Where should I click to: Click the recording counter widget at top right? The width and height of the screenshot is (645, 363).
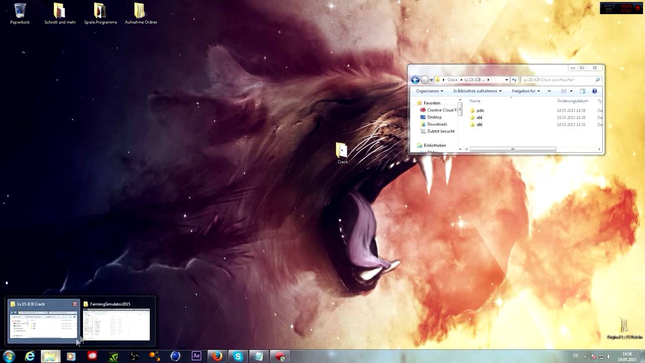[x=621, y=8]
